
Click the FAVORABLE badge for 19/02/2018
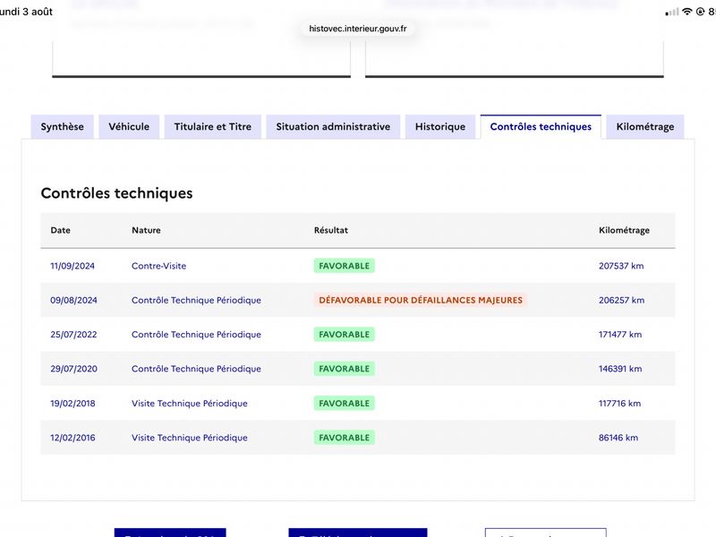(344, 404)
